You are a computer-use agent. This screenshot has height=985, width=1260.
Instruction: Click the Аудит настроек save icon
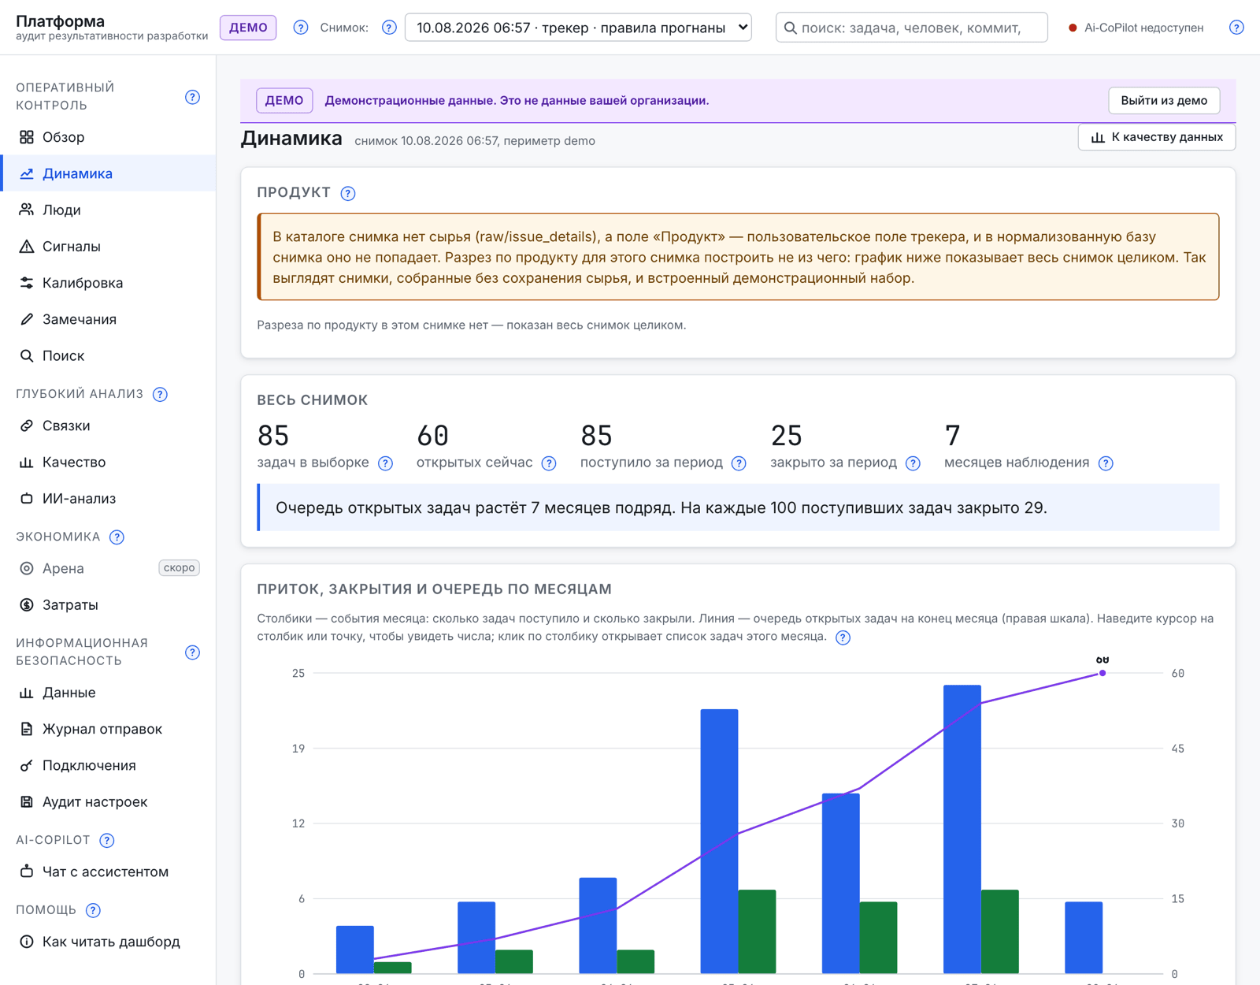27,801
